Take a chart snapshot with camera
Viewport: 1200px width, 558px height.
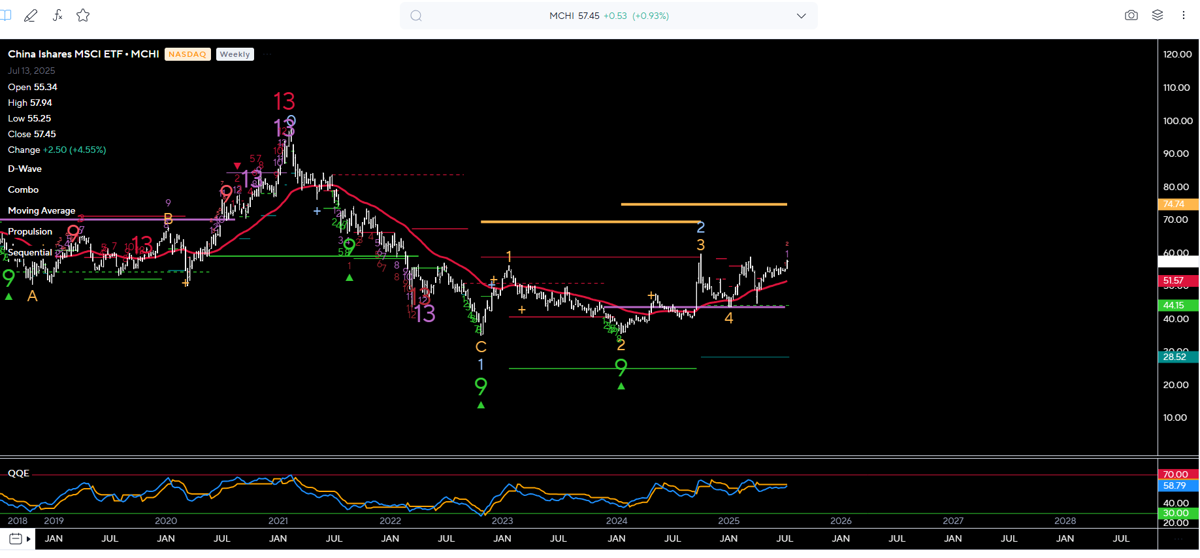(1131, 16)
